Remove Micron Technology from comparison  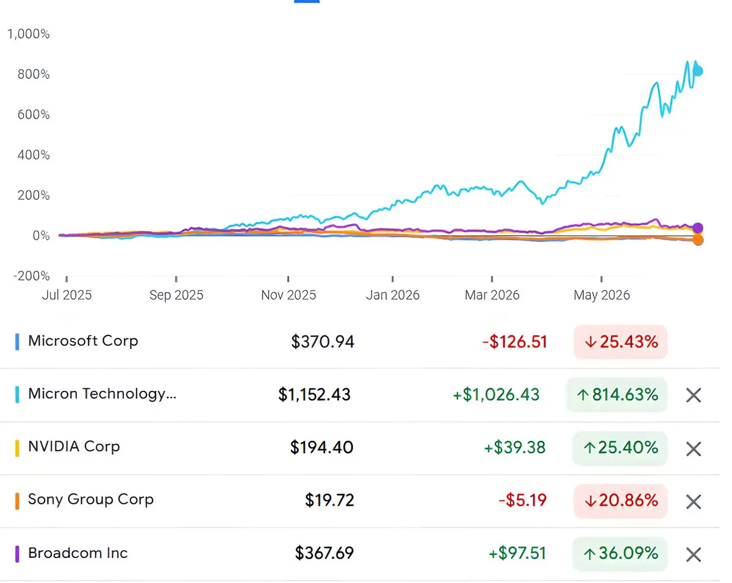pos(693,395)
